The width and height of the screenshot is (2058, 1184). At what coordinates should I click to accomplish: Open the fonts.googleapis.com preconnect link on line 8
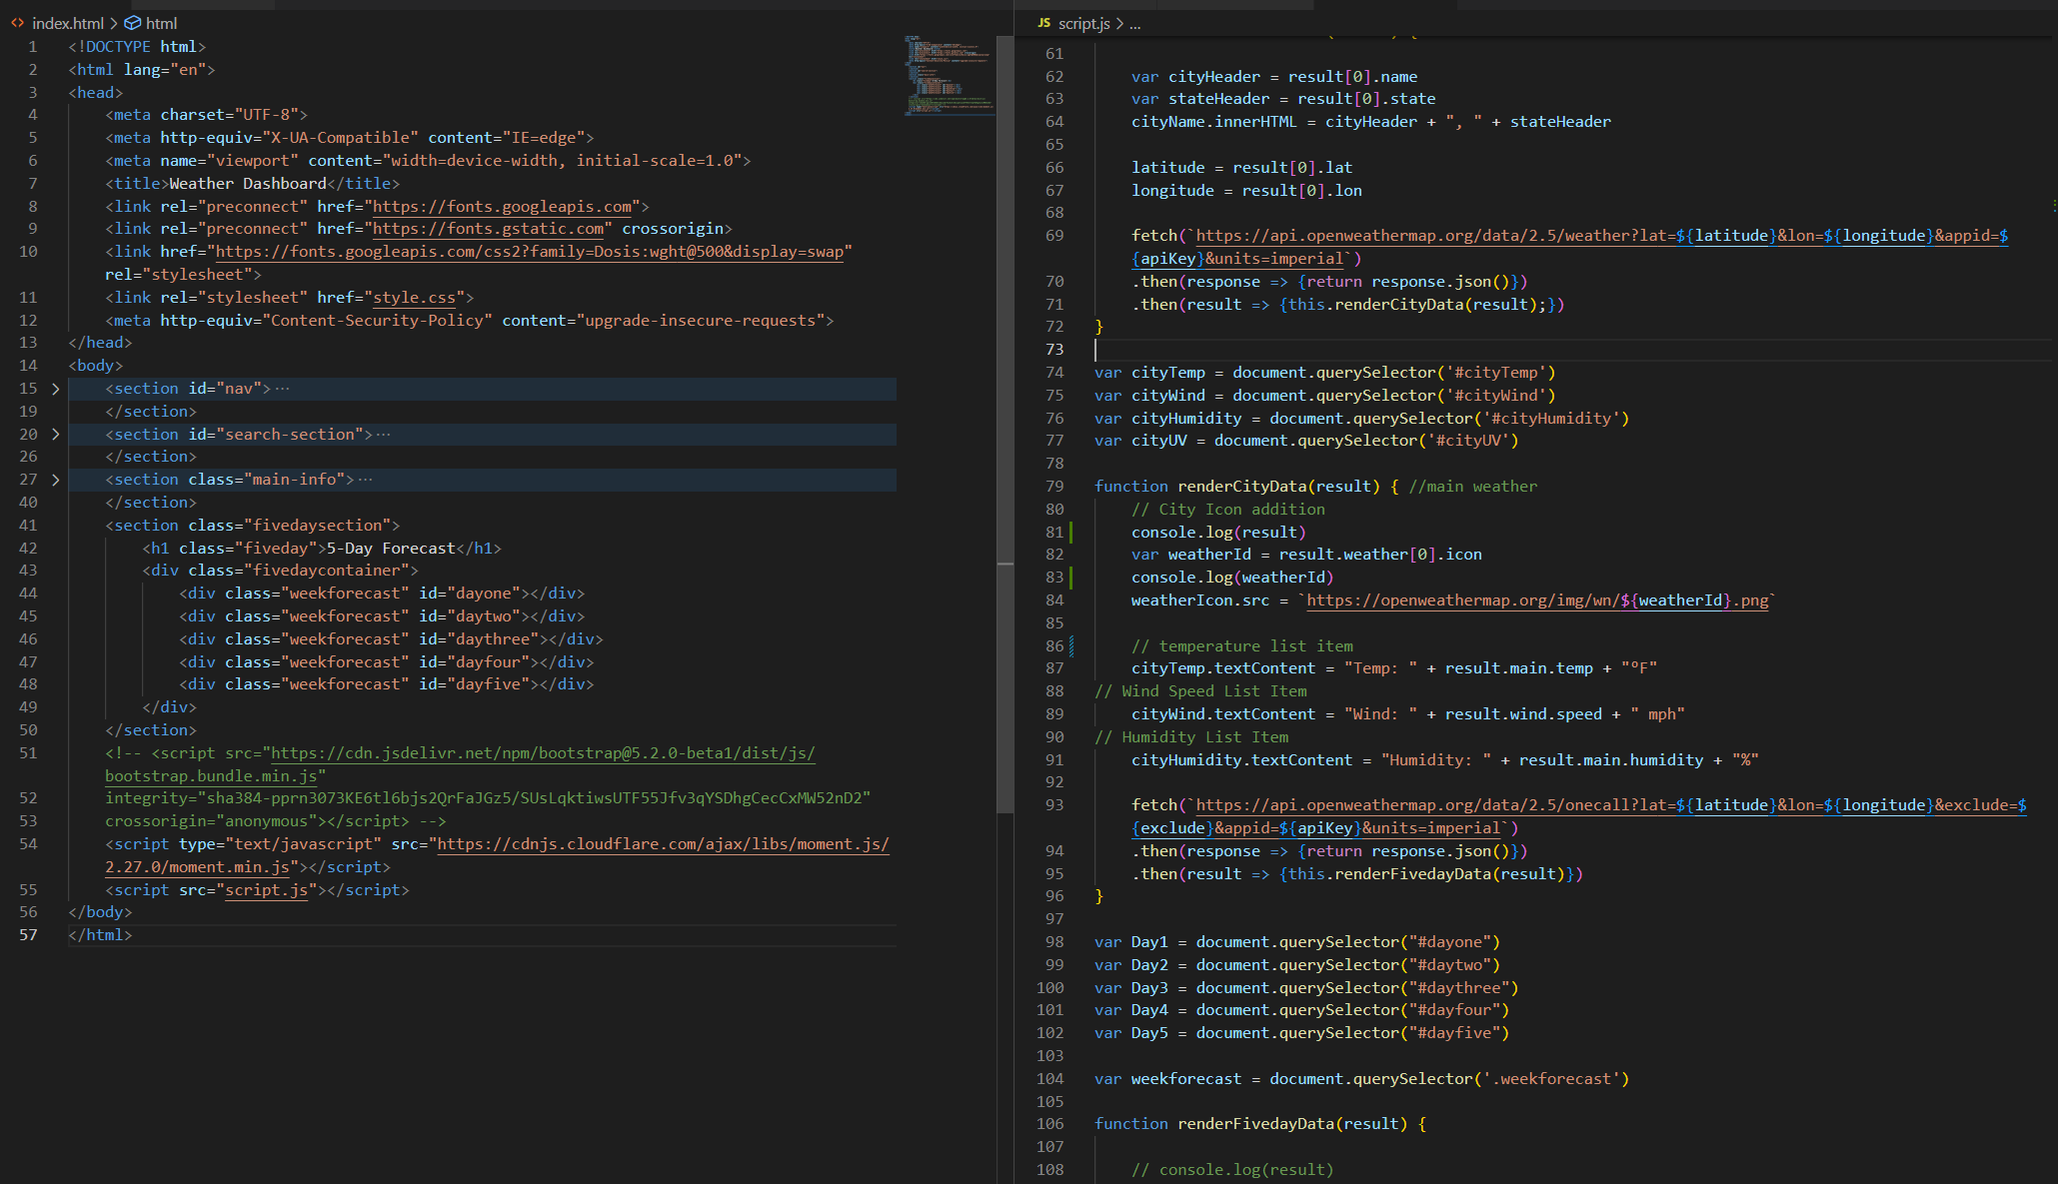[x=503, y=207]
